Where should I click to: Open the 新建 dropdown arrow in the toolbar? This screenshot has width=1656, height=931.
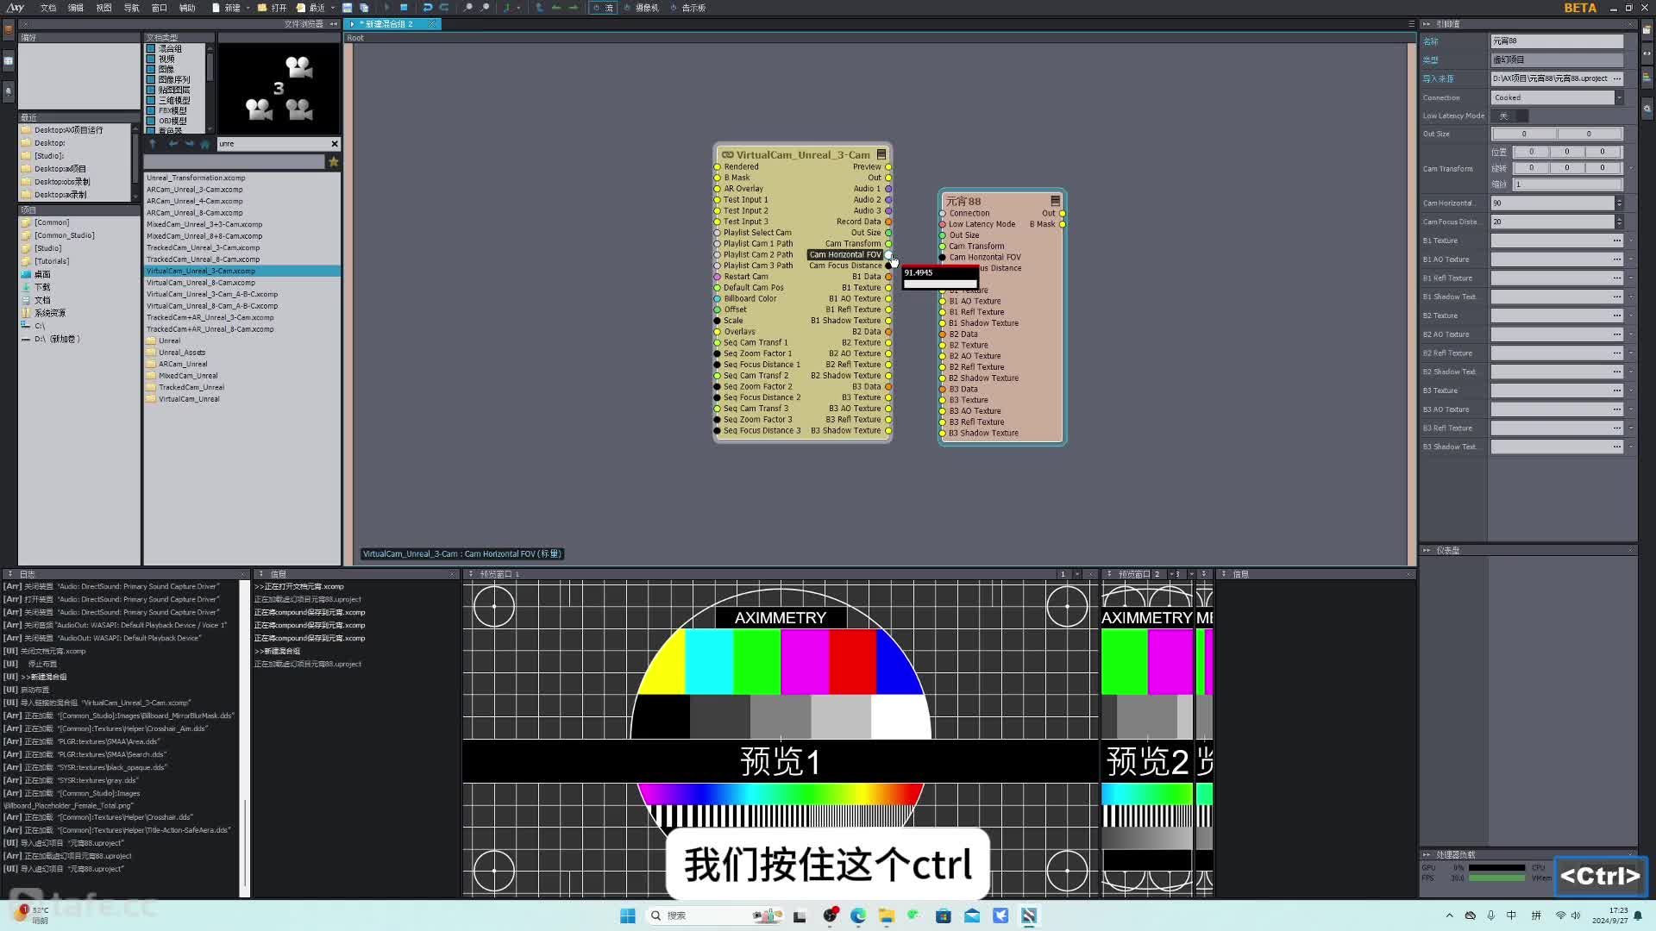click(x=248, y=8)
